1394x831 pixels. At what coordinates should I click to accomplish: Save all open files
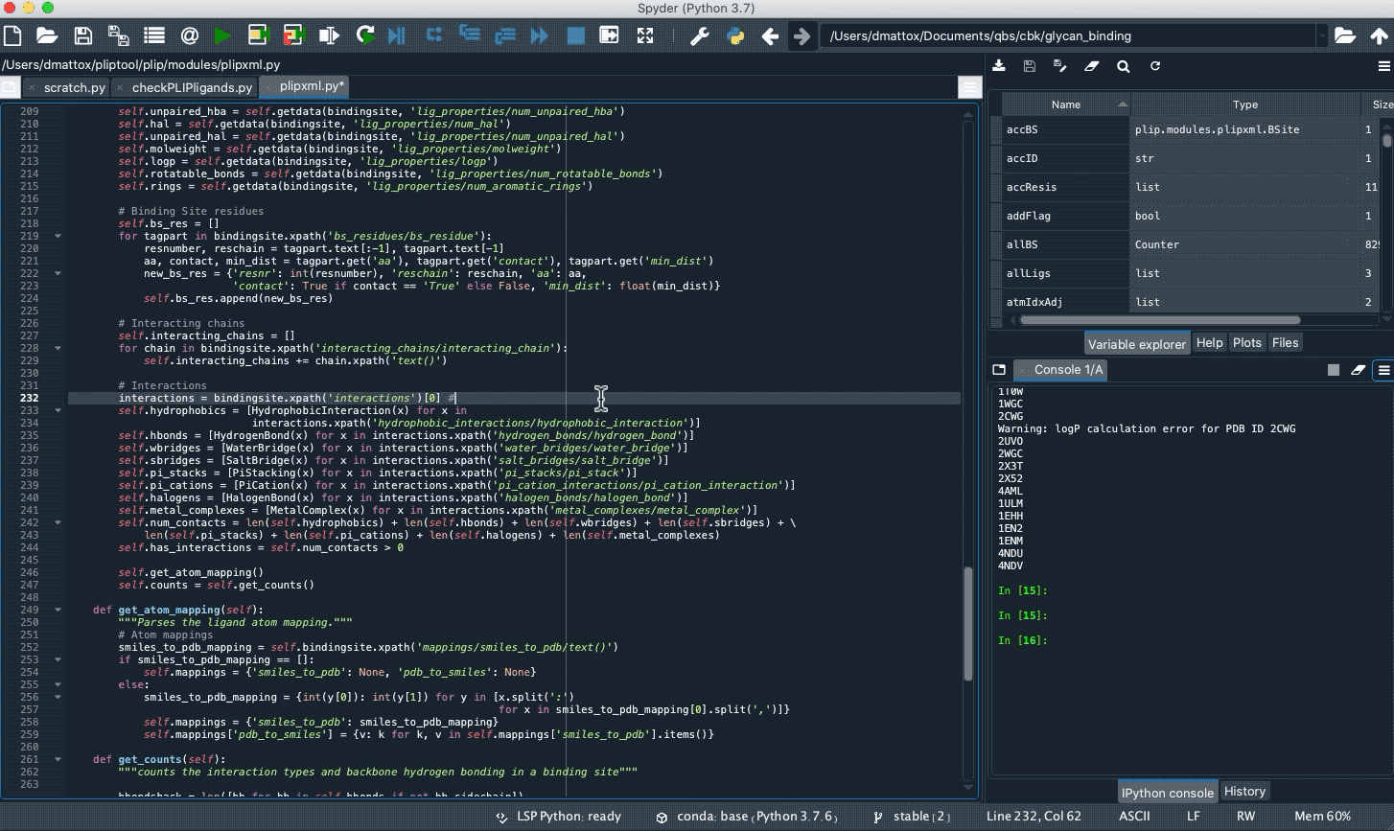(119, 36)
